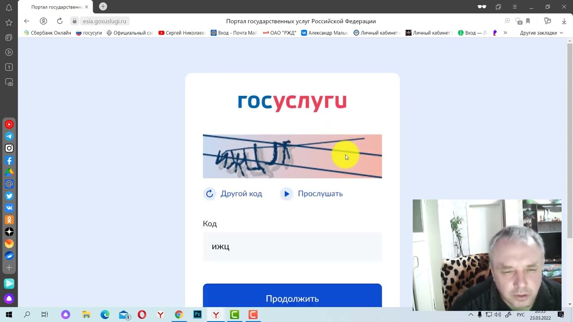Open the favorites star in sidebar
The image size is (573, 322).
coord(9,22)
